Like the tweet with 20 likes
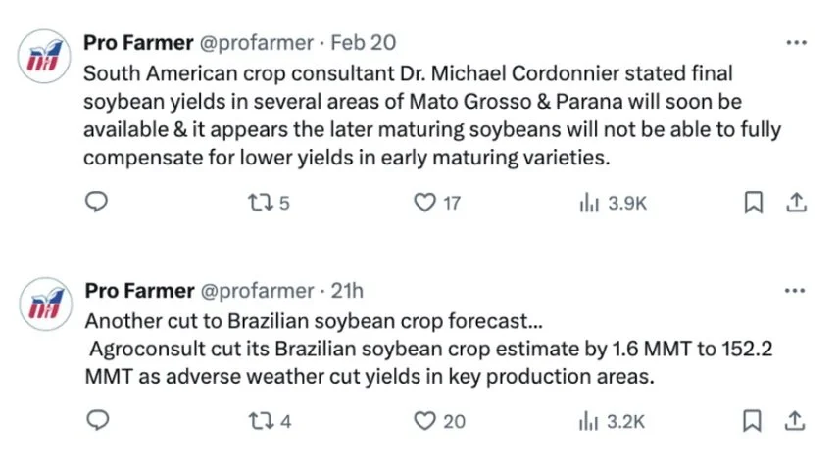Image resolution: width=839 pixels, height=468 pixels. pos(439,421)
